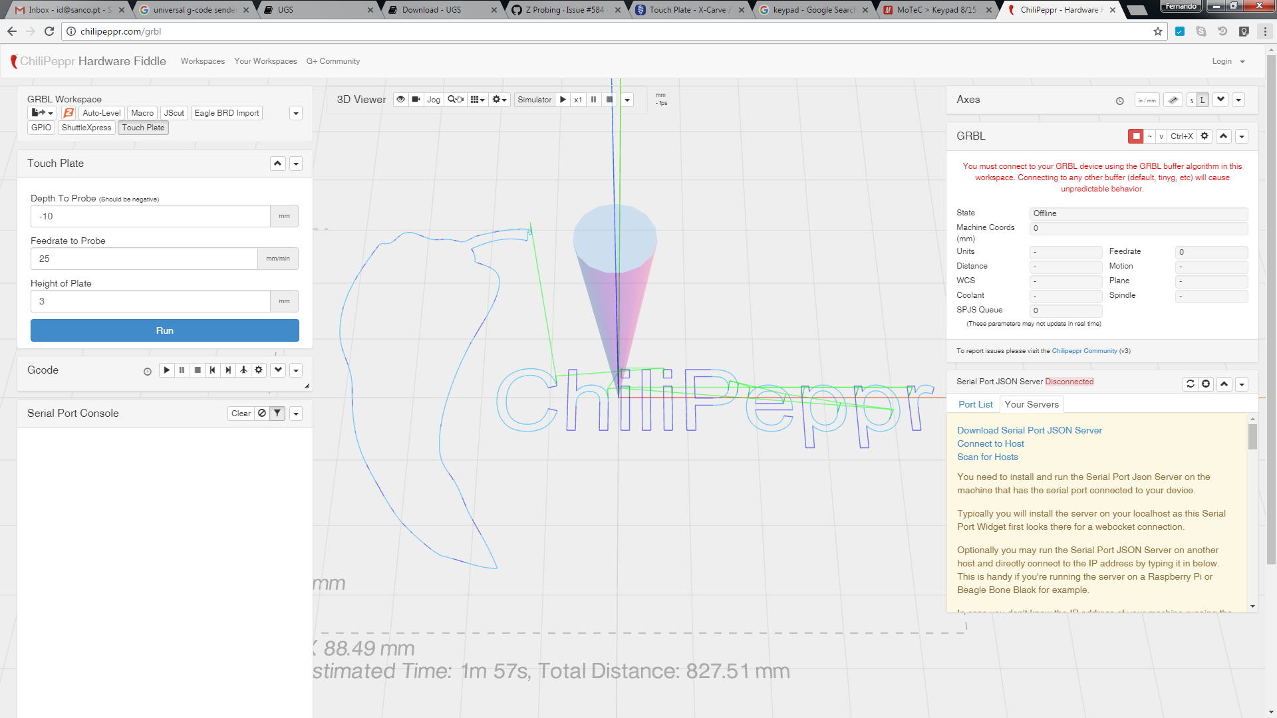
Task: Play the Gcode file
Action: coord(167,370)
